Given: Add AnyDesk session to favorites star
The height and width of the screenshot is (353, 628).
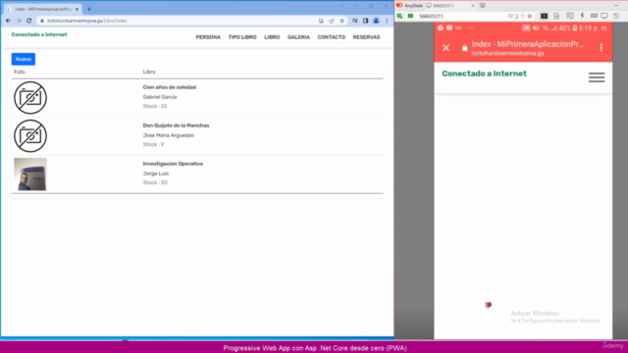Looking at the screenshot, I should (530, 16).
